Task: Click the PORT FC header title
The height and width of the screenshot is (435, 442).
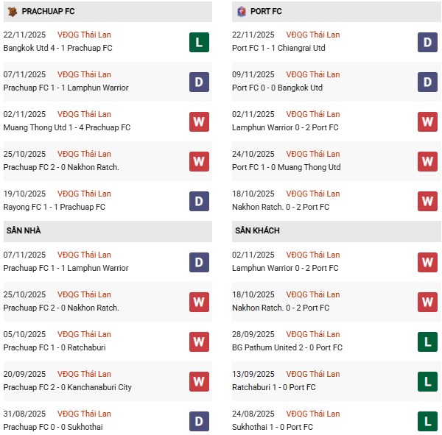Action: coord(266,12)
